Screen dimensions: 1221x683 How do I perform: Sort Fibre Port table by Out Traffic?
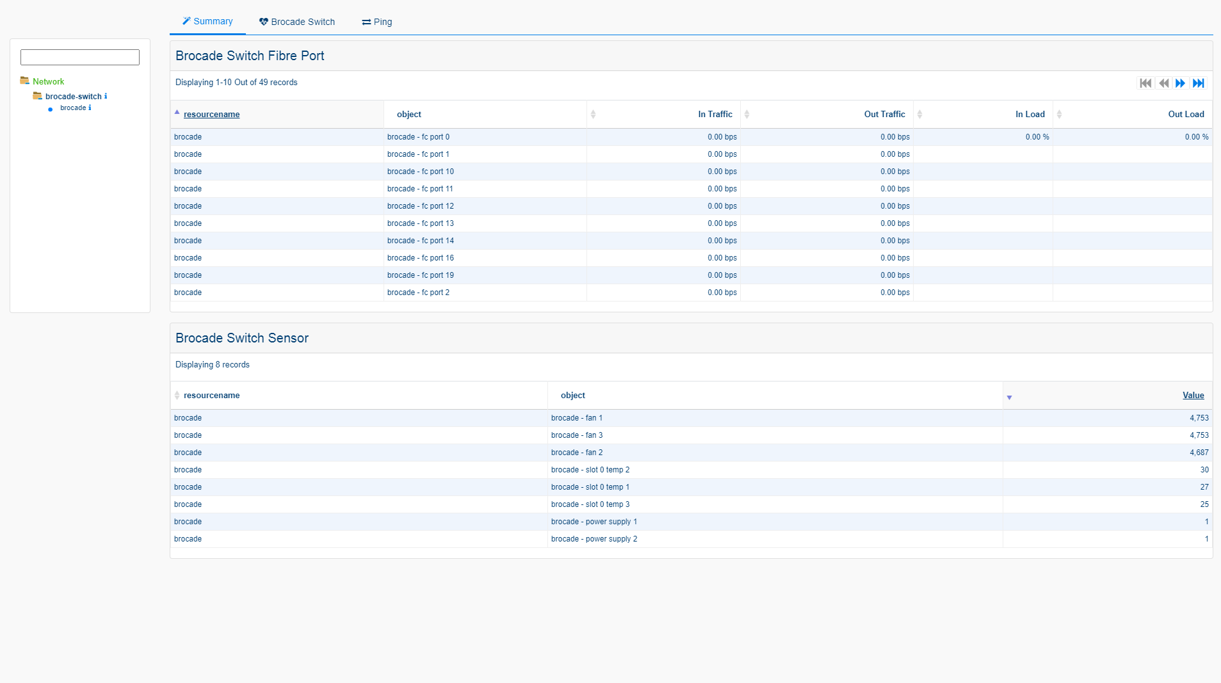point(884,114)
